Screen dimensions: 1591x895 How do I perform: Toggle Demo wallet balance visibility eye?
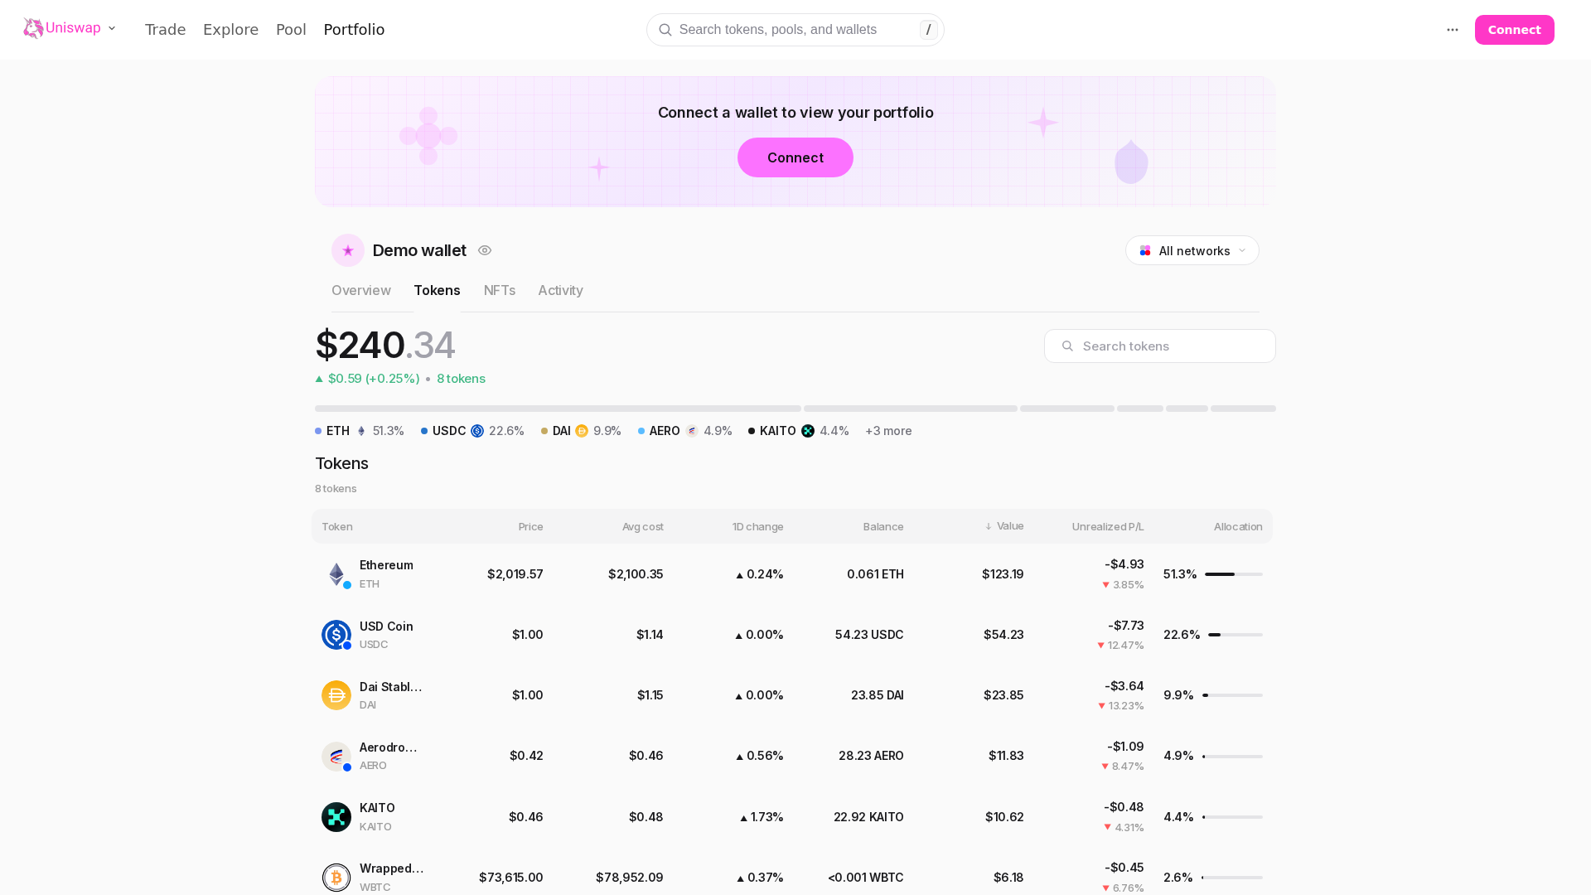(485, 250)
